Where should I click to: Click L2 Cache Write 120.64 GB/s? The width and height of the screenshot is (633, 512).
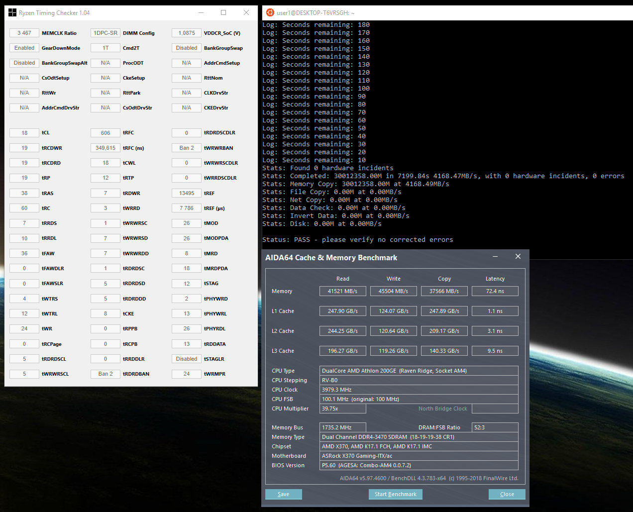tap(394, 331)
